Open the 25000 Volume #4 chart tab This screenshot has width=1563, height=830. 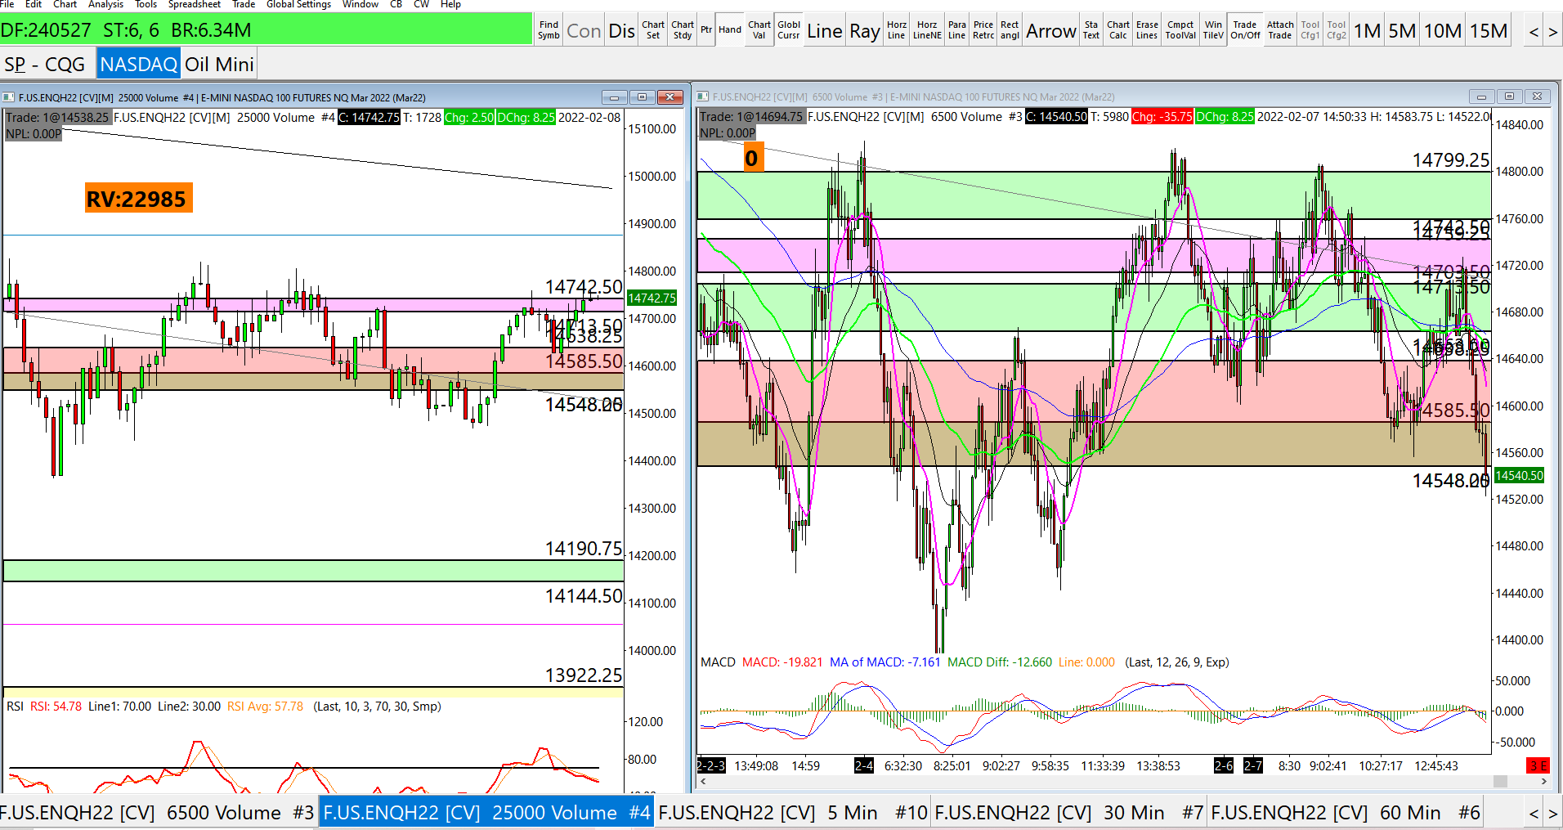[486, 812]
